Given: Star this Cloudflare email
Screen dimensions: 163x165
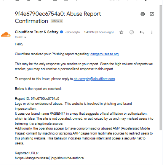Looking at the screenshot, I should [x=121, y=32].
